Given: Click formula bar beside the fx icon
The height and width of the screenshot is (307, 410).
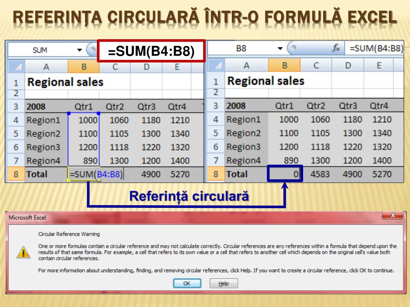Looking at the screenshot, I should point(374,48).
